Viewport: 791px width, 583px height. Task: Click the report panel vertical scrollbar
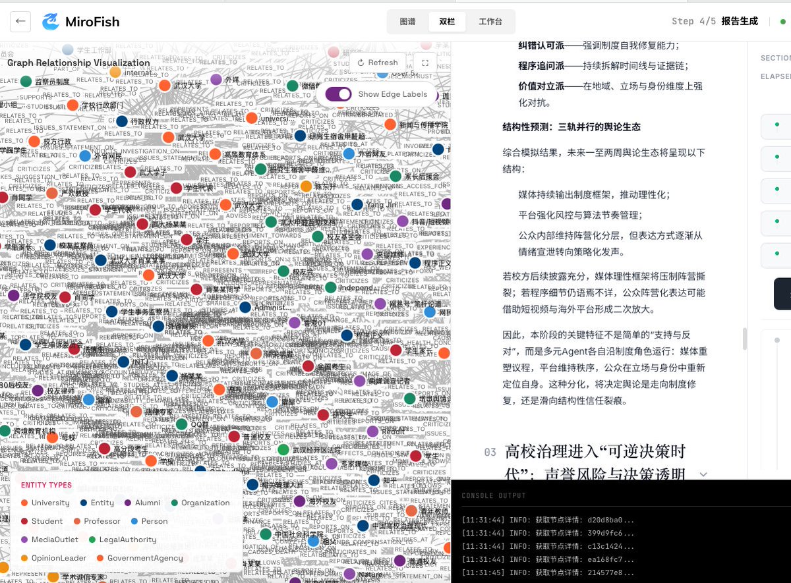745,339
